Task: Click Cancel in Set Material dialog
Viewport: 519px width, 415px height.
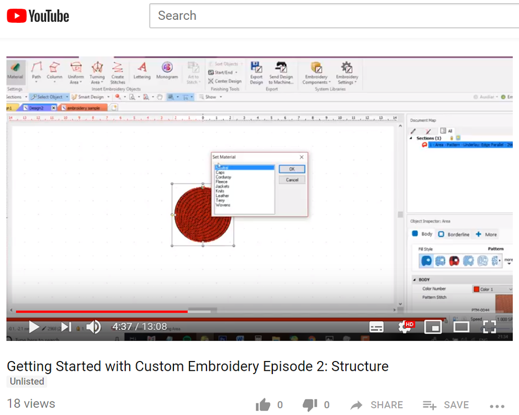Action: (292, 180)
